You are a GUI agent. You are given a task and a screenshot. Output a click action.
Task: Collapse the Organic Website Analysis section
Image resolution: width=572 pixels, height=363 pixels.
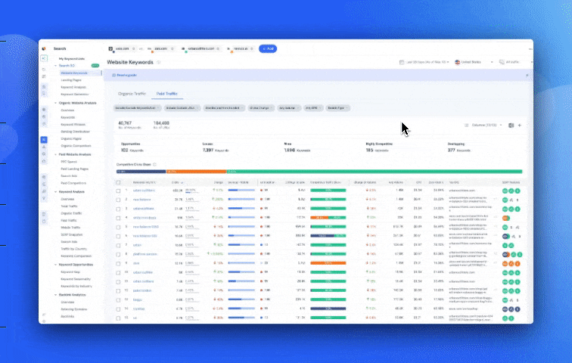(x=56, y=102)
